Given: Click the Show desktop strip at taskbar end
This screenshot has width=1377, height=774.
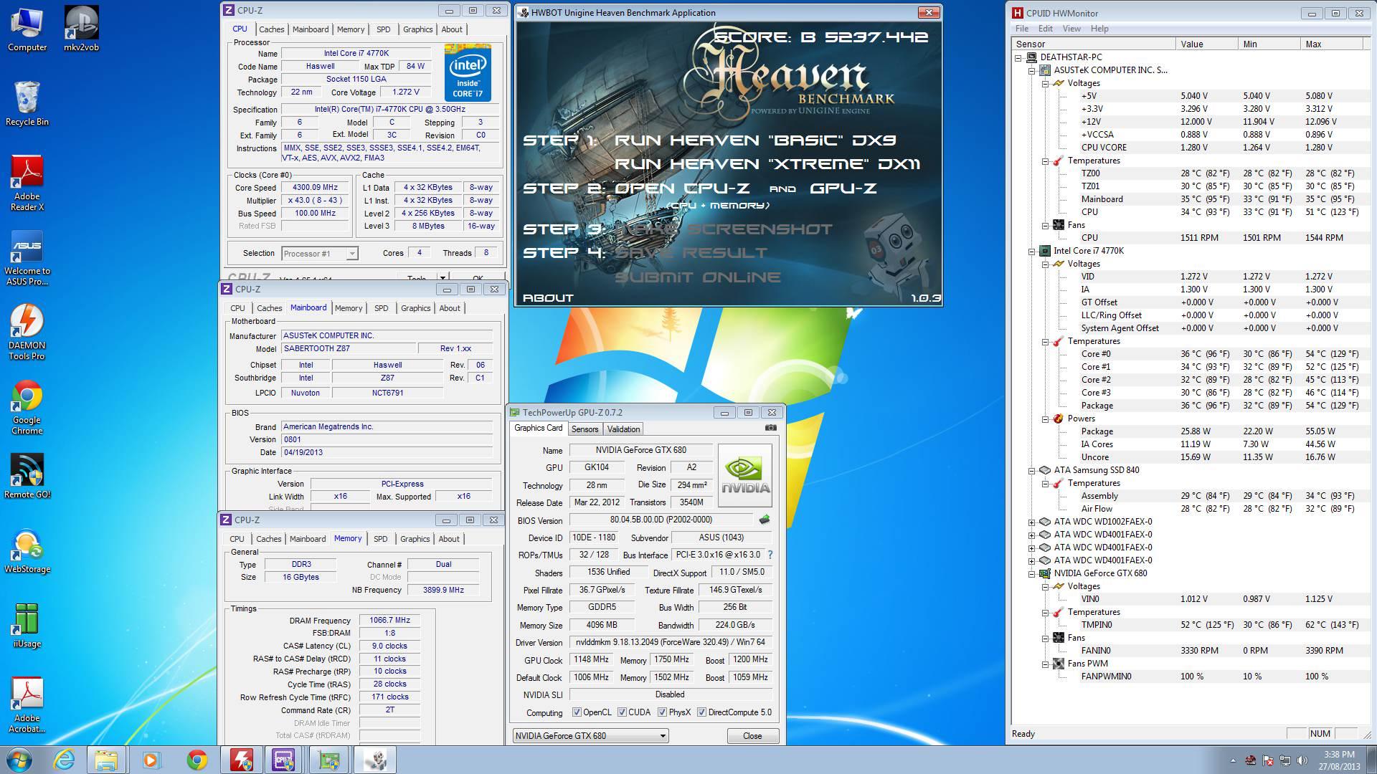Looking at the screenshot, I should pyautogui.click(x=1371, y=760).
